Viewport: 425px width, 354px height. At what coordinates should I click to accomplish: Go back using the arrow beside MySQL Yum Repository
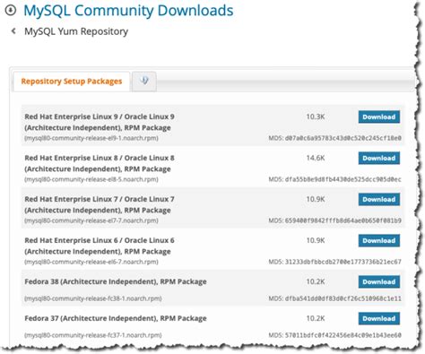click(13, 30)
